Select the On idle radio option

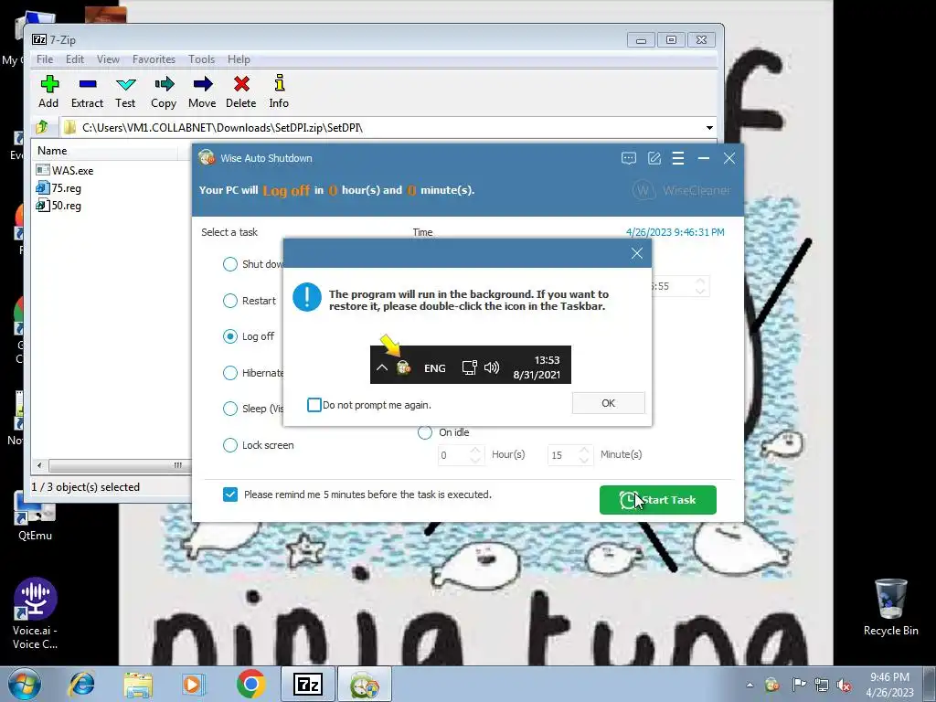[425, 432]
